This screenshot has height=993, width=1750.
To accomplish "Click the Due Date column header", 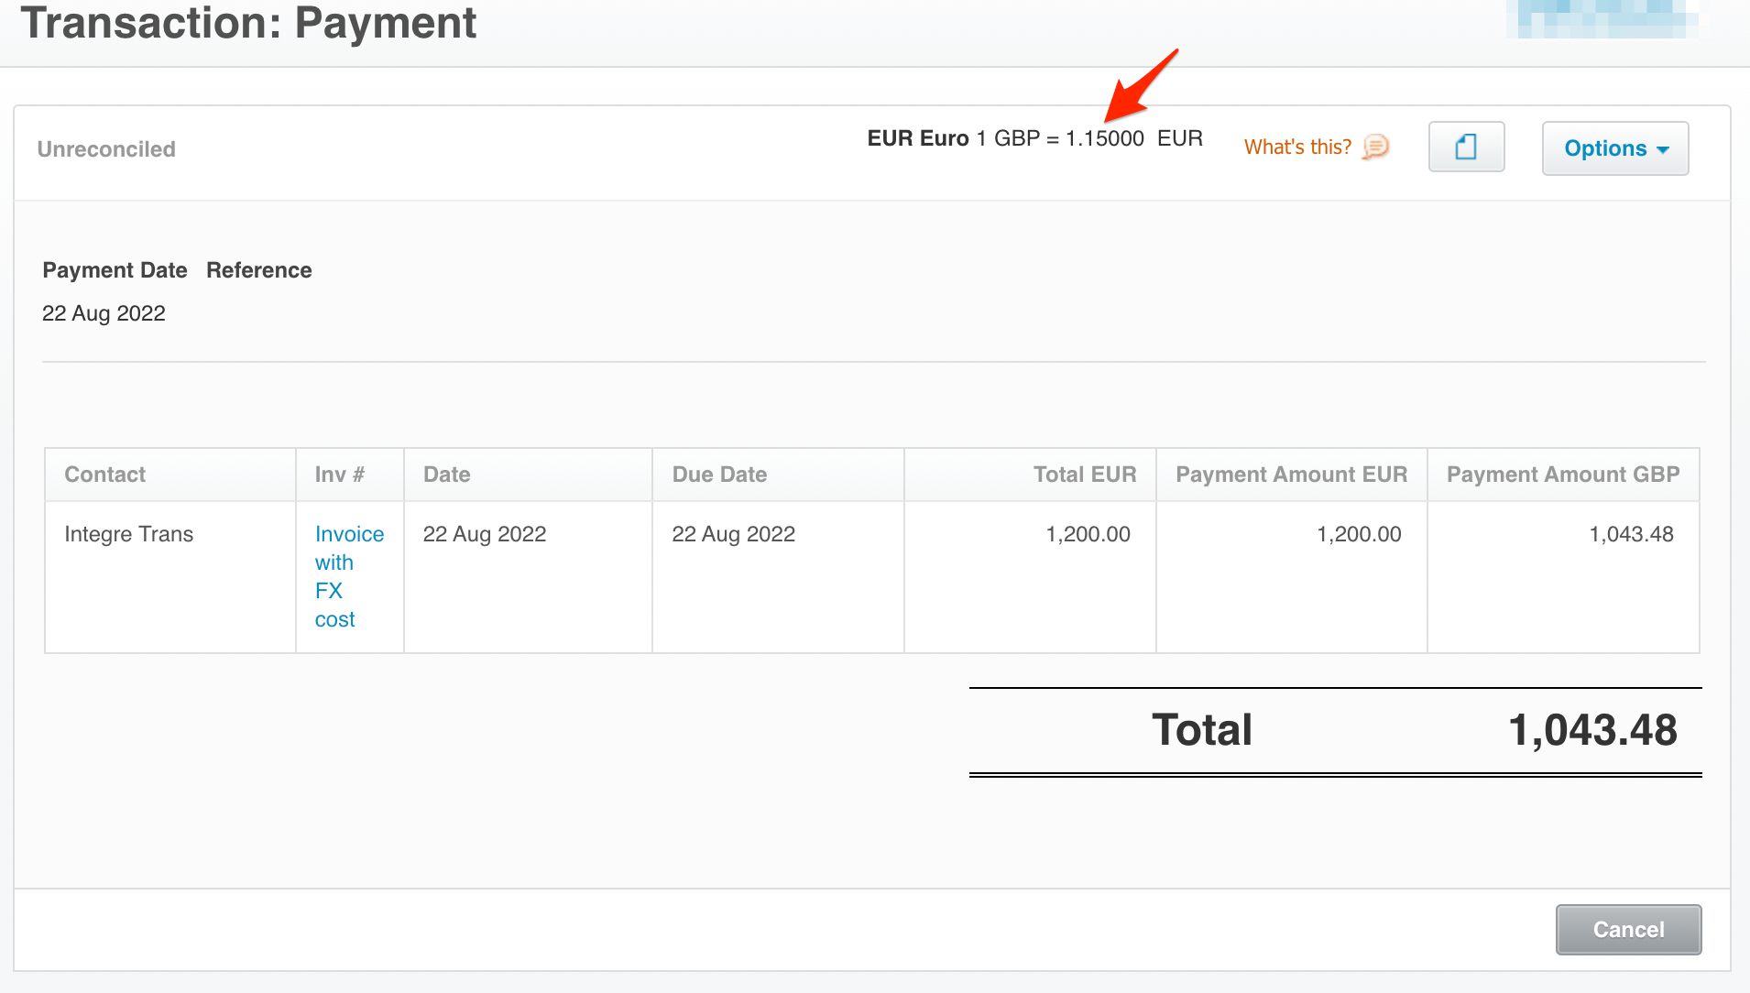I will pos(719,474).
